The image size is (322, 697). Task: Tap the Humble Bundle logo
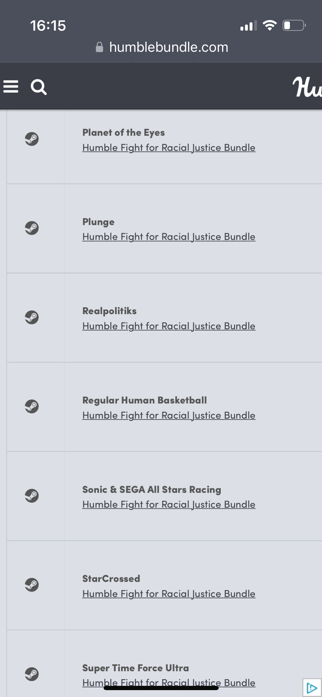[307, 87]
